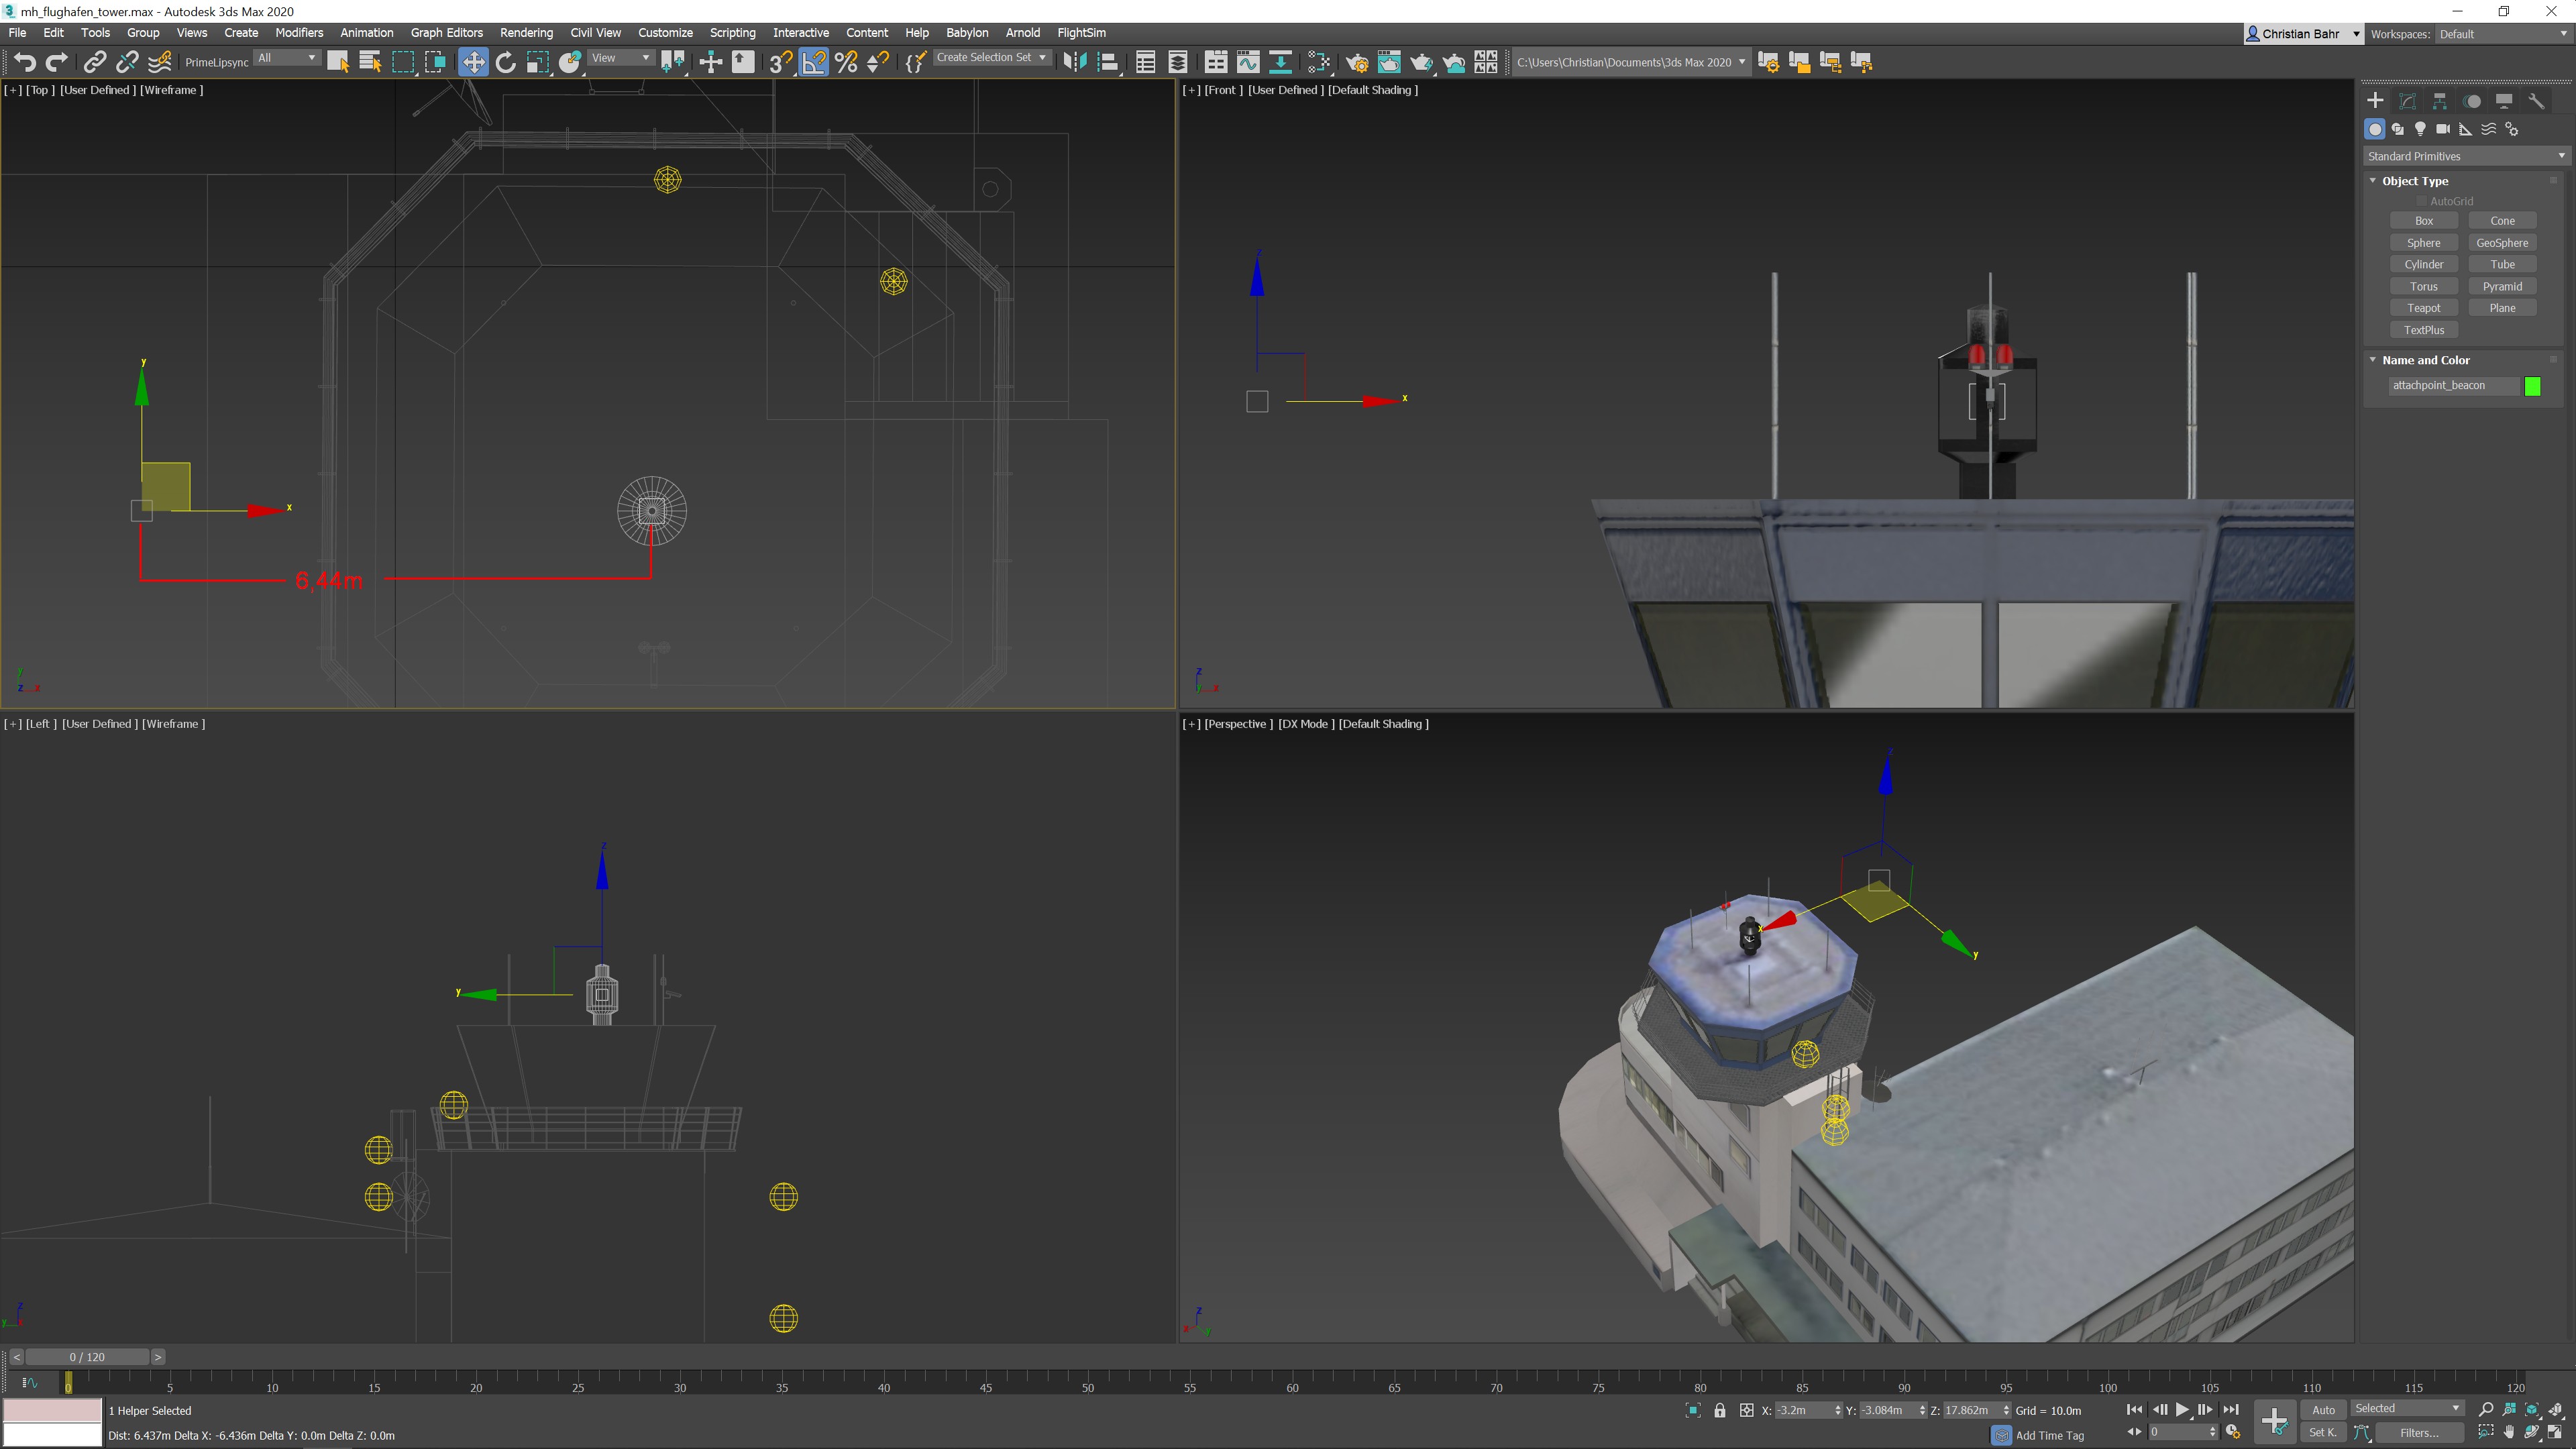2576x1449 pixels.
Task: Click the Selection Lock toggle padlock
Action: click(1720, 1410)
